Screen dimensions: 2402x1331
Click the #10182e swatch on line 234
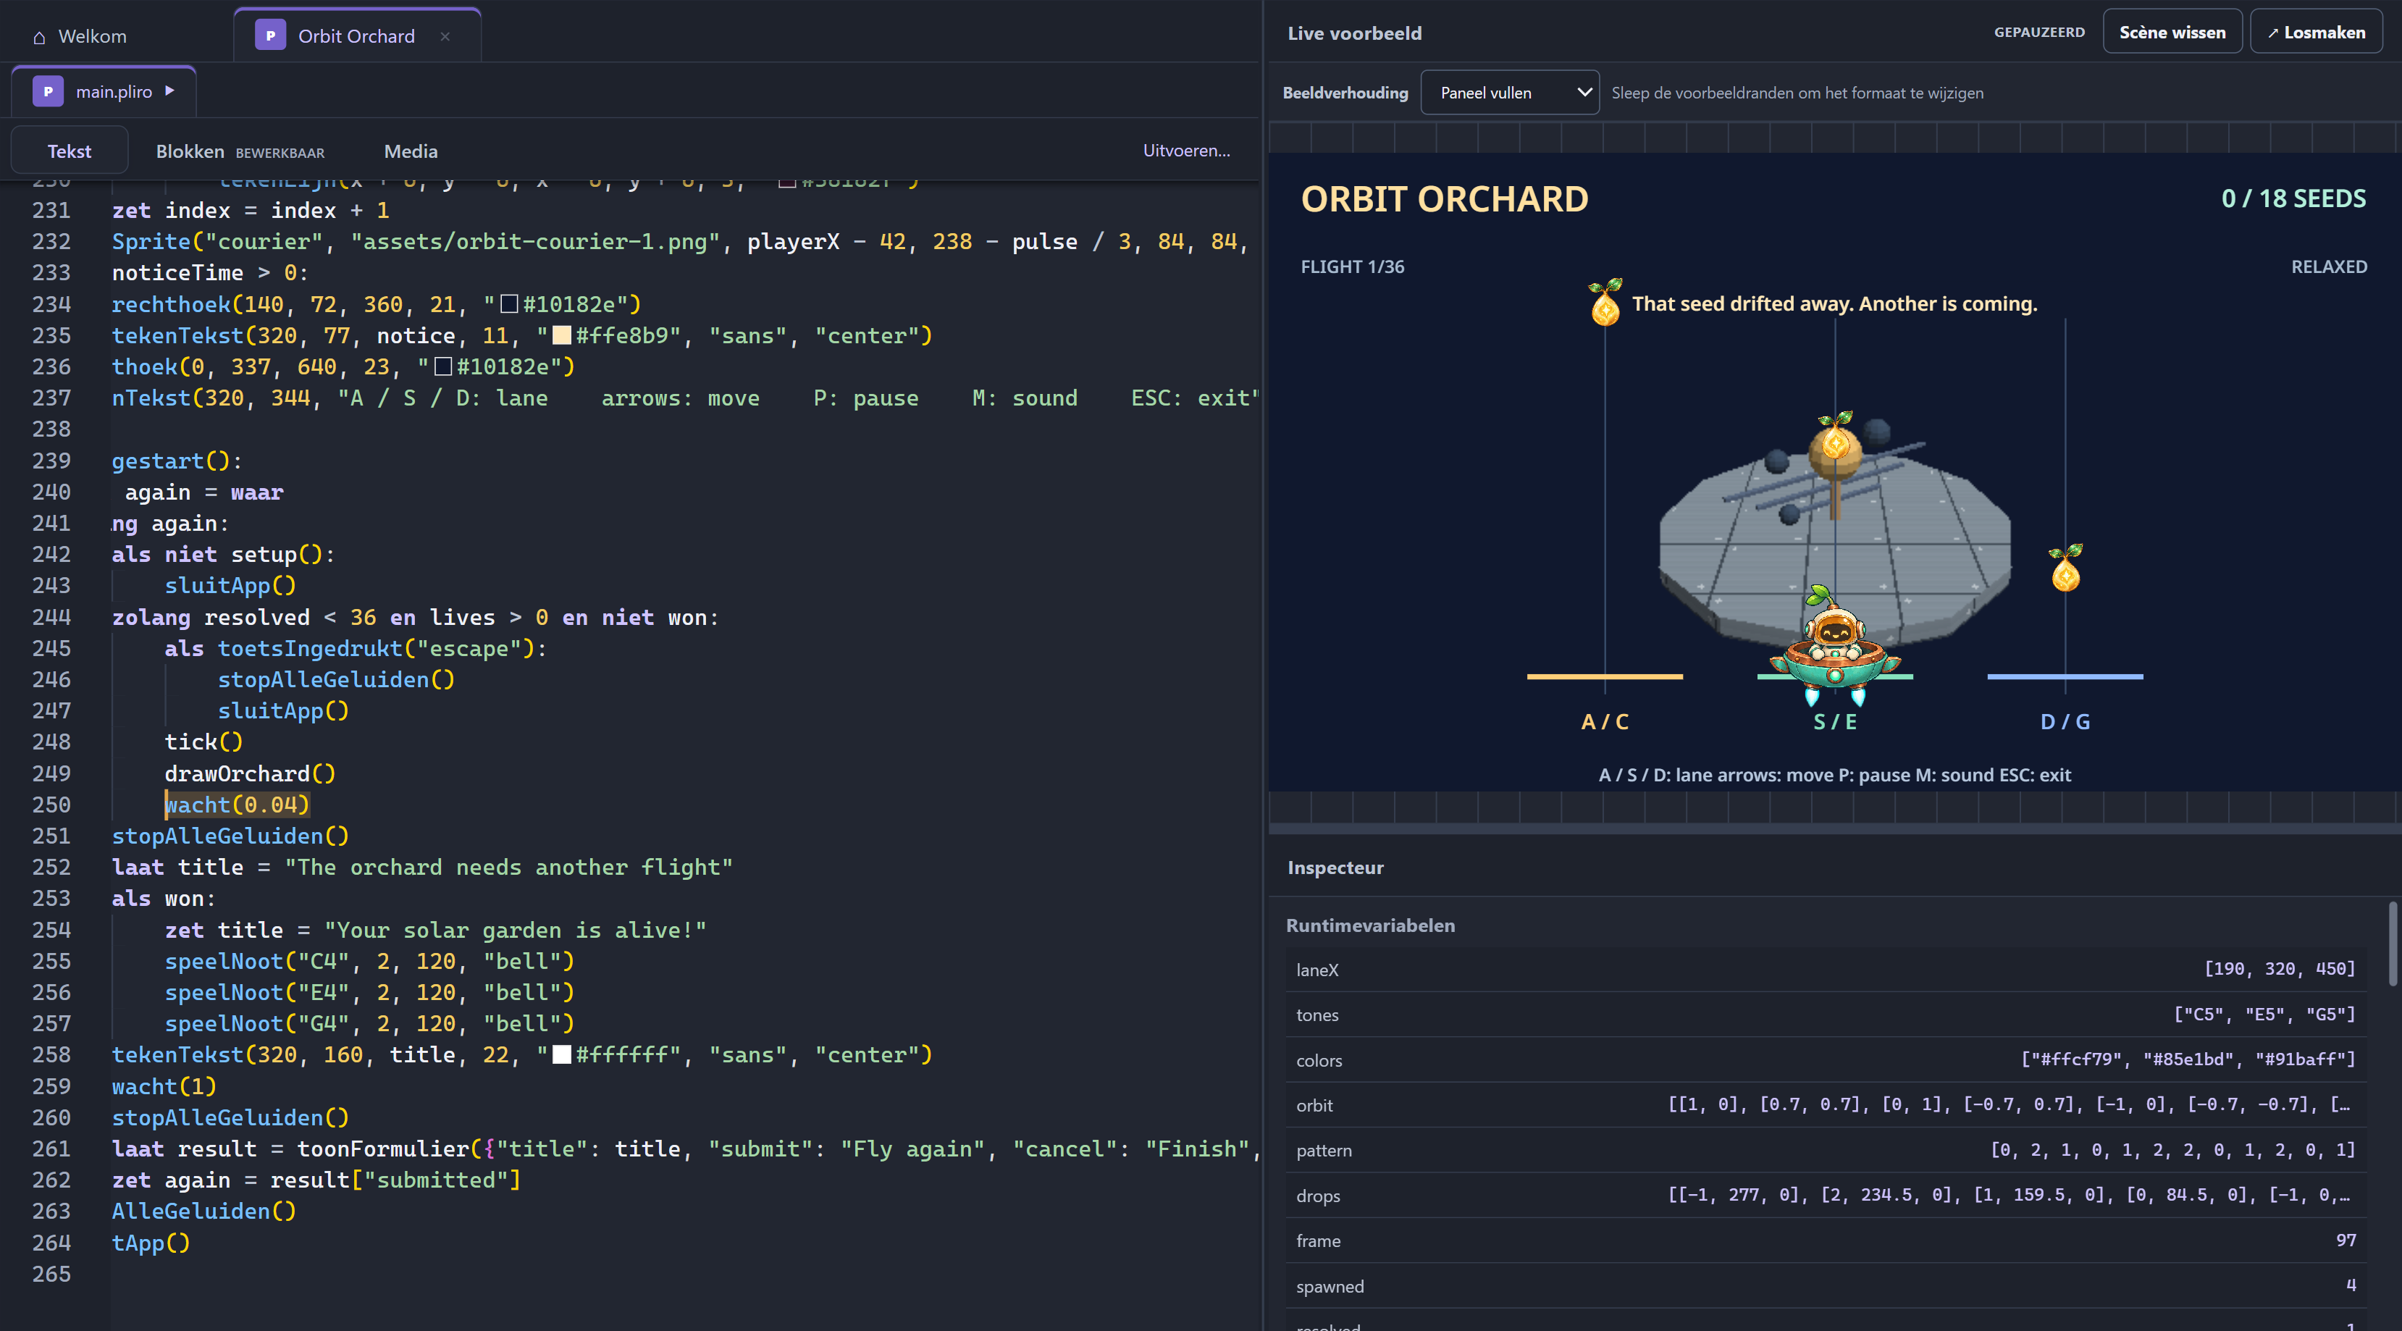tap(509, 304)
